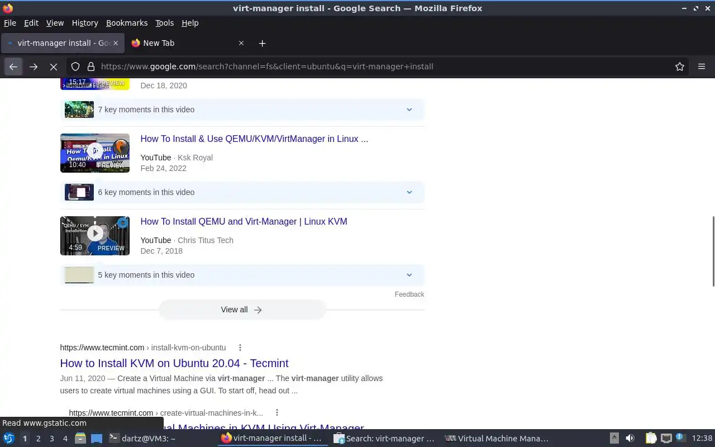This screenshot has width=715, height=447.
Task: Close the New Tab tab
Action: click(x=241, y=43)
